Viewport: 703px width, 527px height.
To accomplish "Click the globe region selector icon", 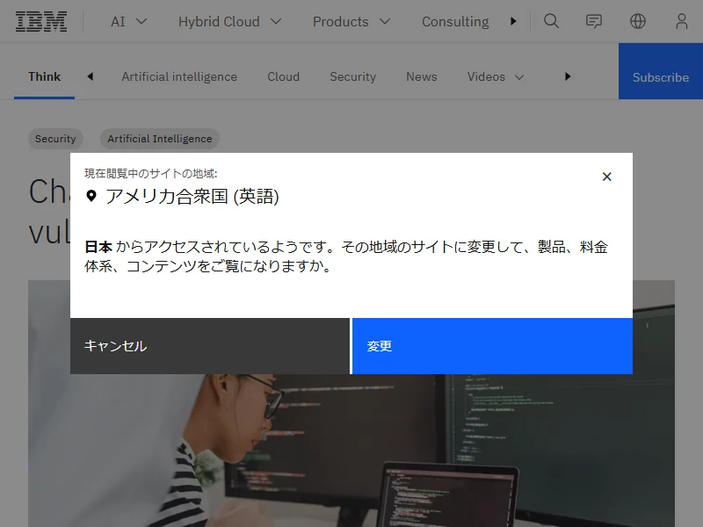I will pyautogui.click(x=638, y=21).
